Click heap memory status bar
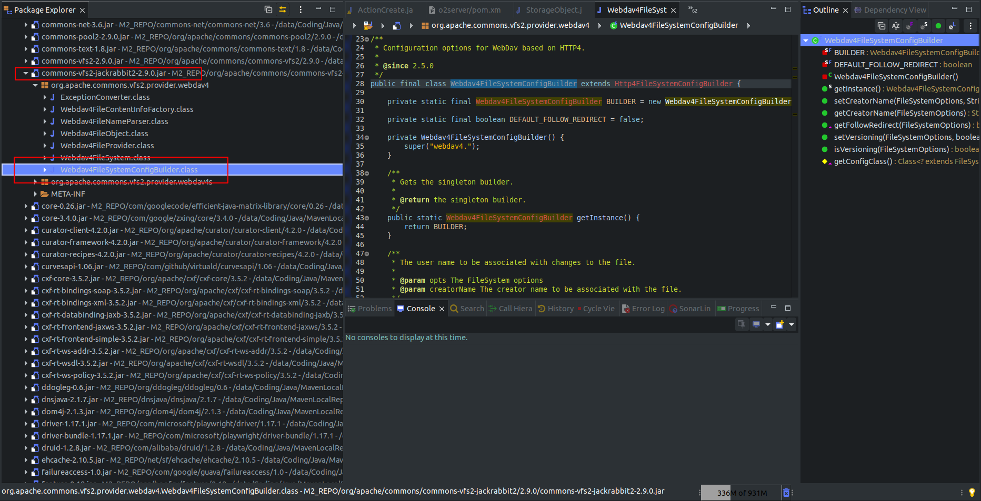 pos(742,493)
